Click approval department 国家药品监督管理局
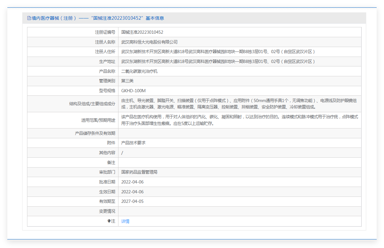The height and width of the screenshot is (248, 384). (x=139, y=172)
